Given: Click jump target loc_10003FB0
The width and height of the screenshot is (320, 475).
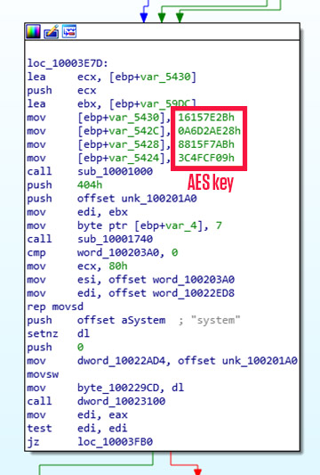Looking at the screenshot, I should pyautogui.click(x=115, y=442).
